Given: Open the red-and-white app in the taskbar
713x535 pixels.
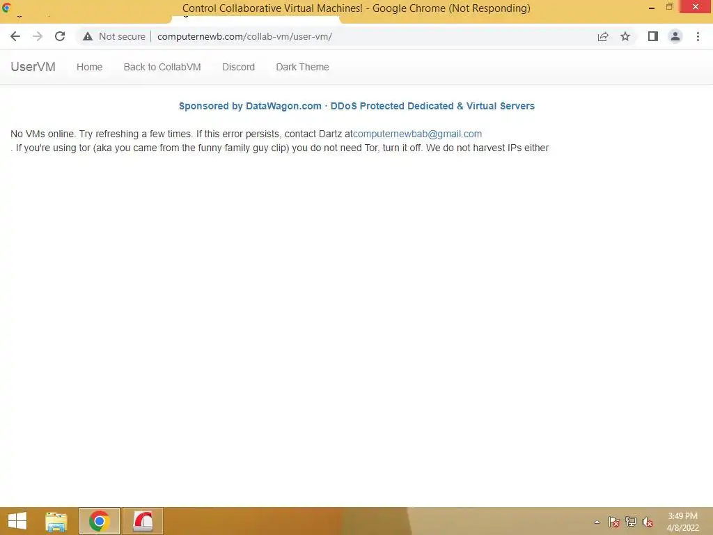Looking at the screenshot, I should (x=142, y=521).
